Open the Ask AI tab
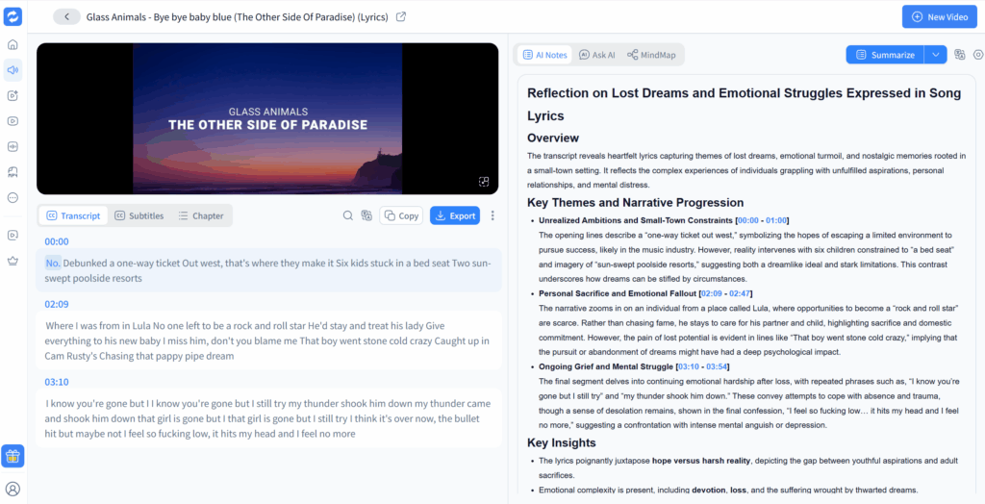This screenshot has height=504, width=985. coord(596,55)
